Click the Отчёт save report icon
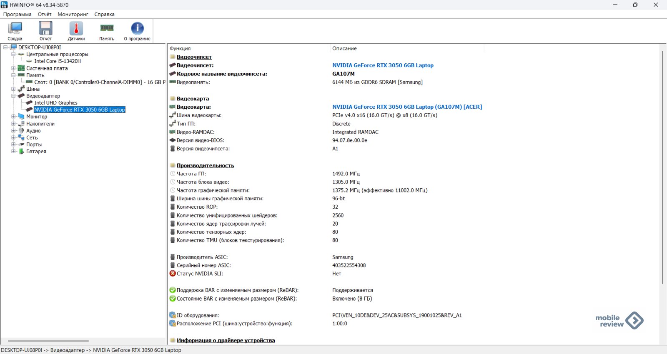This screenshot has height=354, width=667. (45, 29)
